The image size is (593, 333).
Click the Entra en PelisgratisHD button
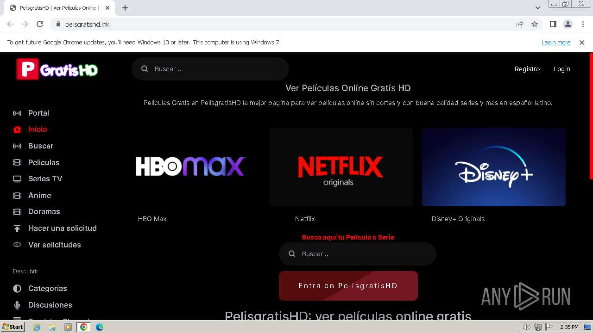[x=348, y=286]
